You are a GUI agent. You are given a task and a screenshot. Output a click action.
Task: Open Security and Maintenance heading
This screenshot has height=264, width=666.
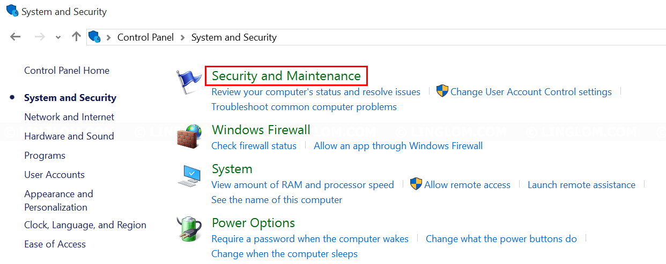(x=286, y=76)
